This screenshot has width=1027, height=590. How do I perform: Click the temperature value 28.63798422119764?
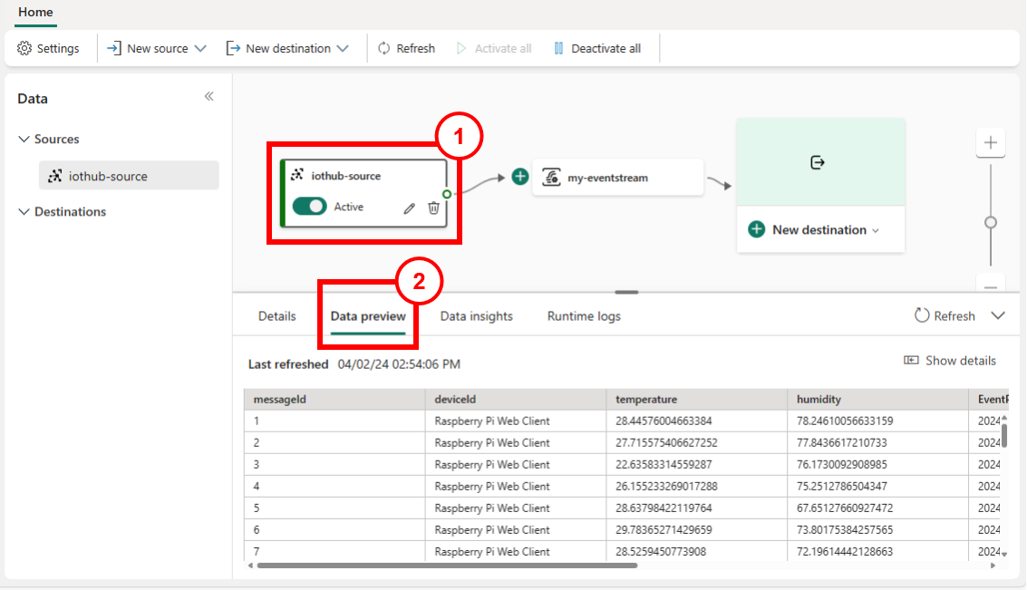[x=664, y=508]
